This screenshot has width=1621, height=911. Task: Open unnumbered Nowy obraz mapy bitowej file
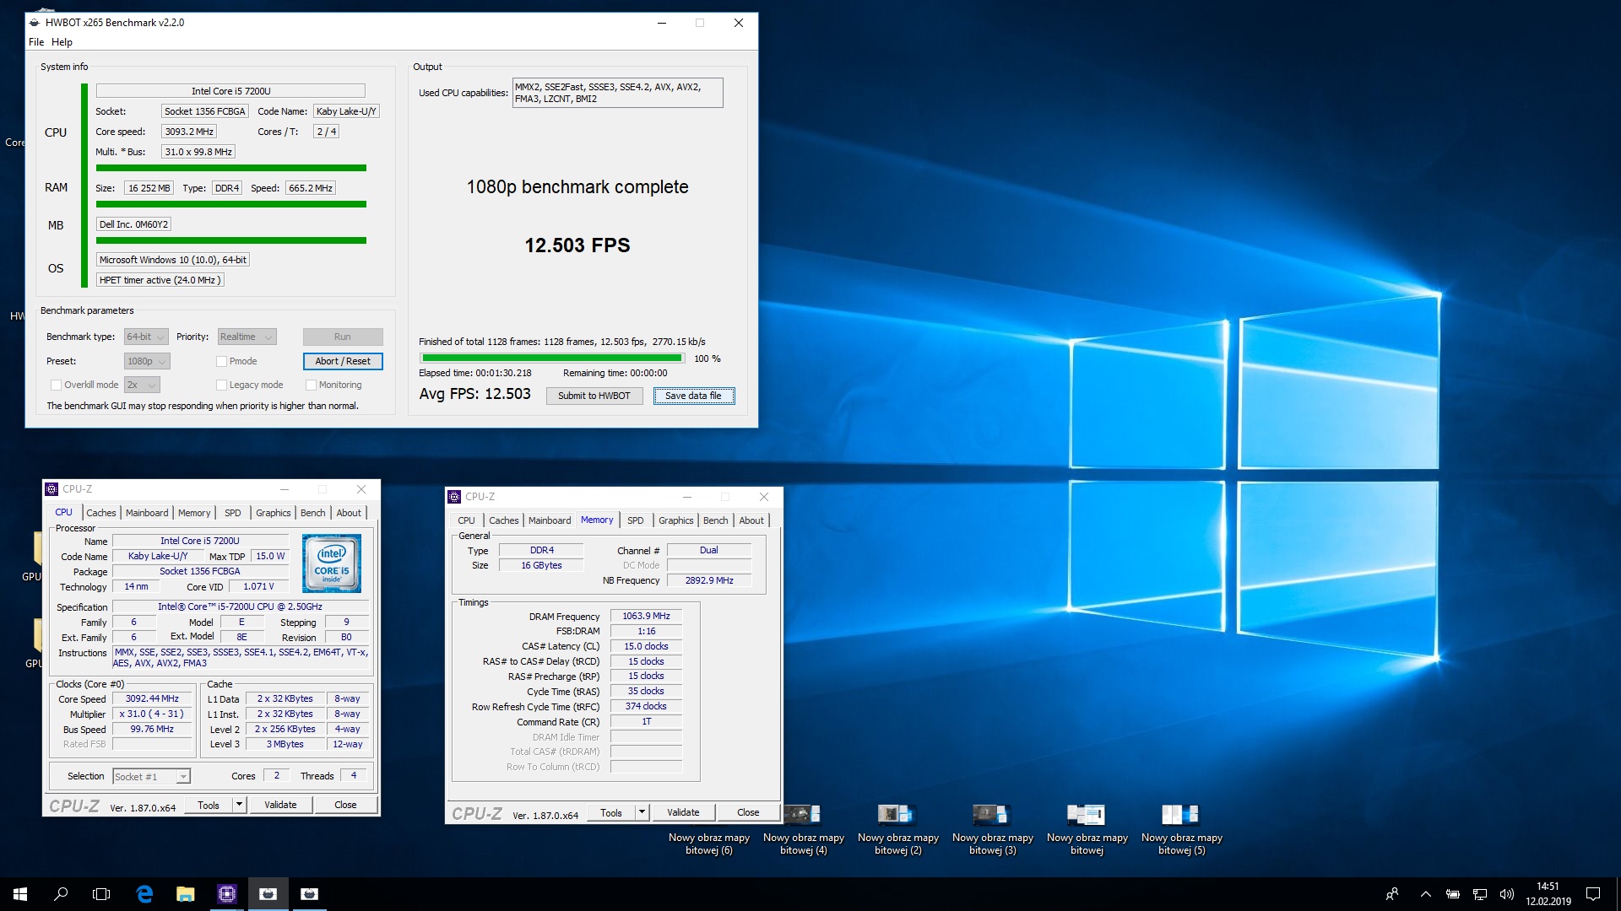pos(1087,830)
